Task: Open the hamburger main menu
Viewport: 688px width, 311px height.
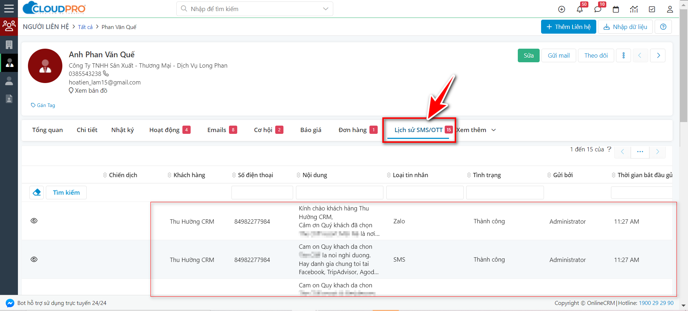Action: coord(9,9)
